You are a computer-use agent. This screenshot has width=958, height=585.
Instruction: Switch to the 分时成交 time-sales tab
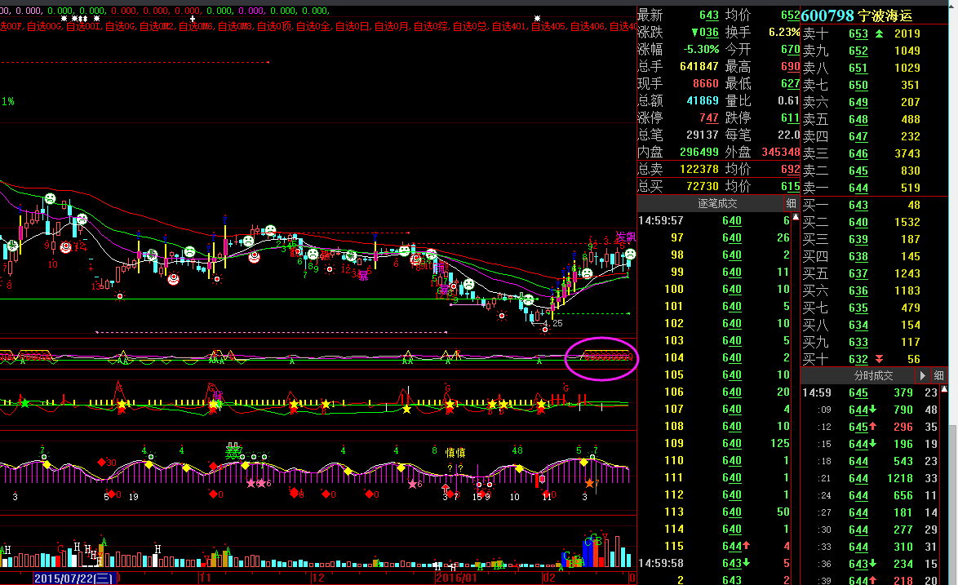click(873, 375)
